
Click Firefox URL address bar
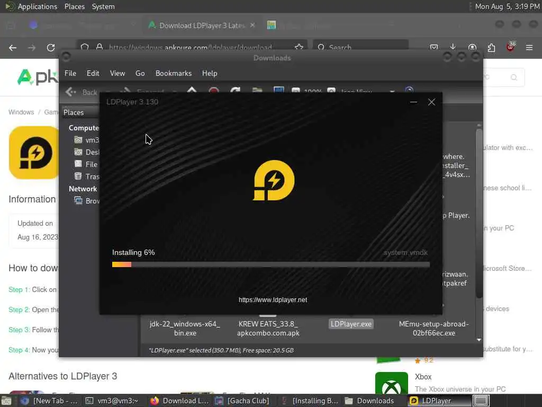tap(191, 47)
